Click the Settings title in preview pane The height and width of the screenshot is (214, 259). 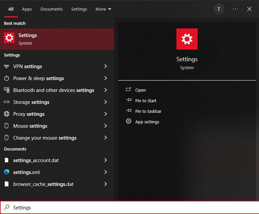click(x=187, y=59)
